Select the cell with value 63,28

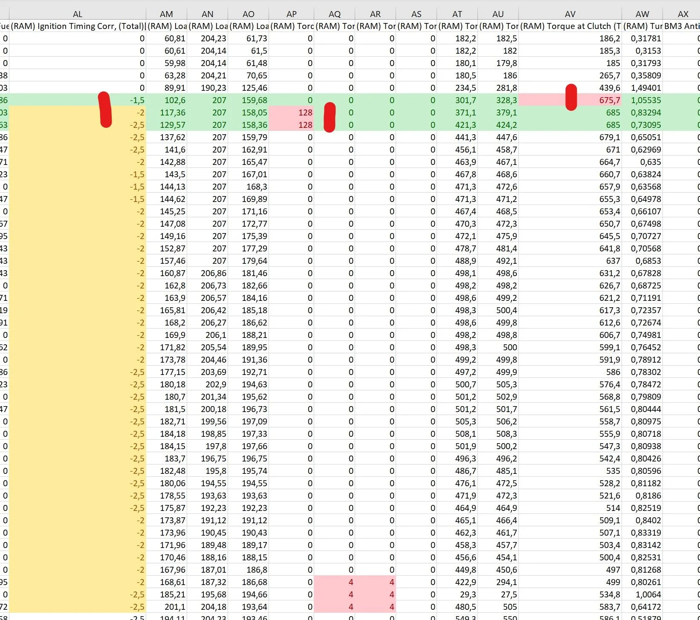click(x=166, y=75)
